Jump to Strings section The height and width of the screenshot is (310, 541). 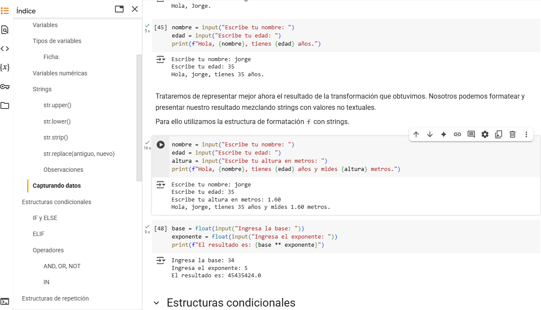[42, 89]
